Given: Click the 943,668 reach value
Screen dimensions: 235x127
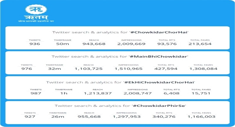Looking at the screenshot, I should click(x=94, y=44).
